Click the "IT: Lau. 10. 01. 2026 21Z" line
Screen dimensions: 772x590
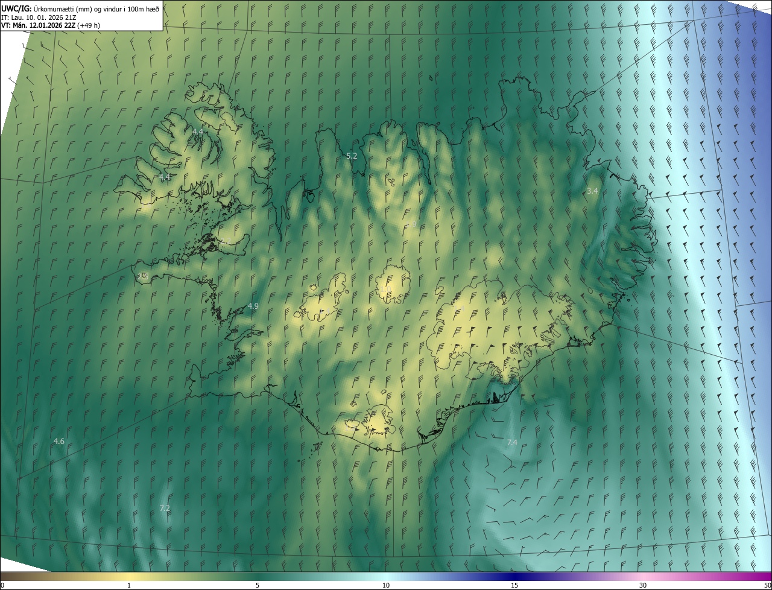tap(39, 17)
